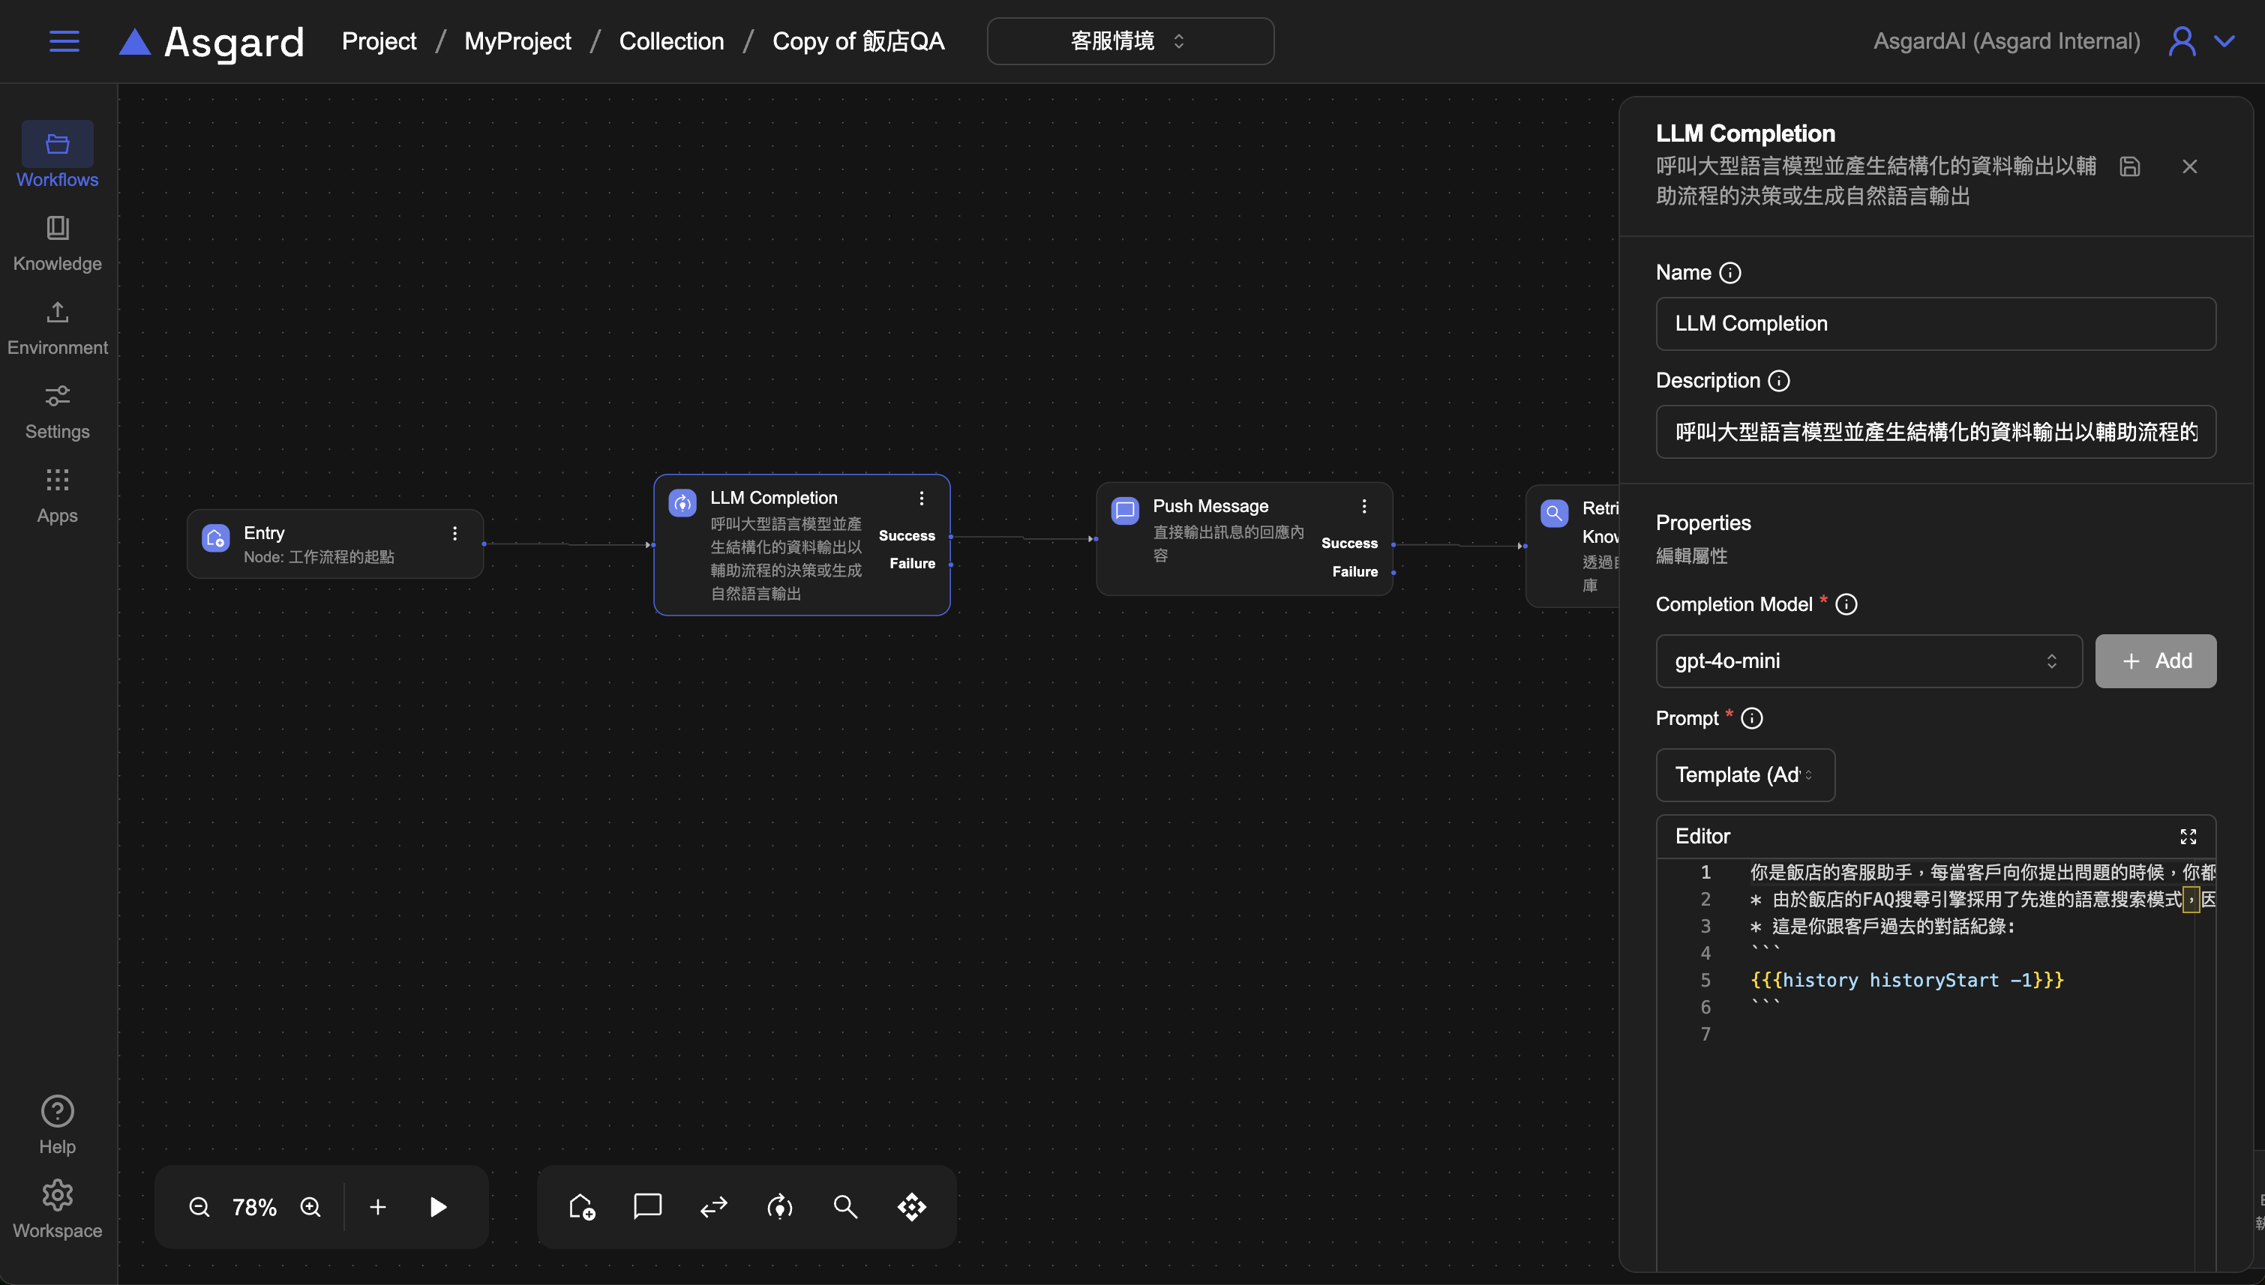Open the three-dot menu on the Push Message node
The width and height of the screenshot is (2265, 1285).
coord(1363,506)
